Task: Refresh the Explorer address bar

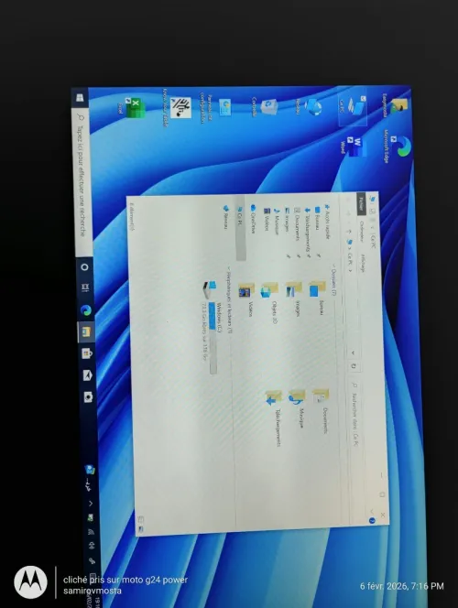Action: pyautogui.click(x=354, y=366)
